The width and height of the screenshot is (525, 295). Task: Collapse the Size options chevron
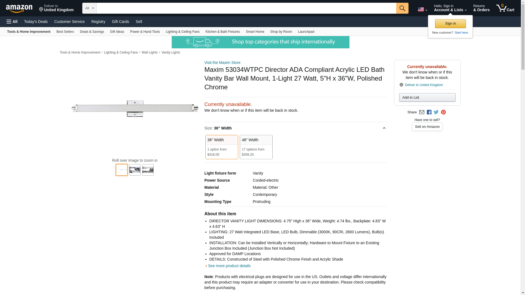384,128
